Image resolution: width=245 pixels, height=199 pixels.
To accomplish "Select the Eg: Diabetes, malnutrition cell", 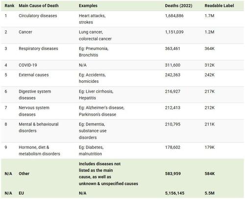I will coord(91,150).
